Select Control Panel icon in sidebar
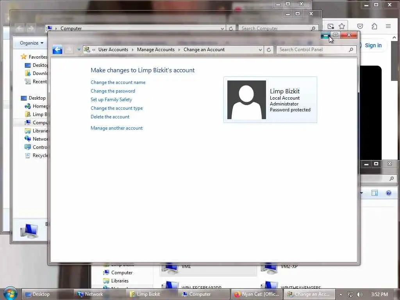The width and height of the screenshot is (400, 300). point(28,147)
